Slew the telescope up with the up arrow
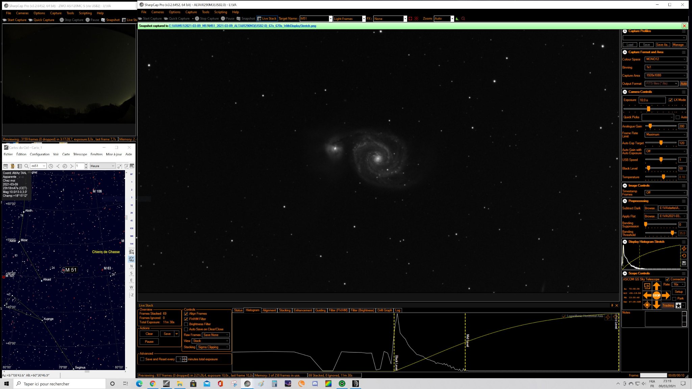692x389 pixels. pyautogui.click(x=656, y=286)
